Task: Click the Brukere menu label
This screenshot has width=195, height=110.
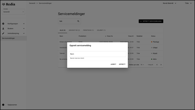Action: 10,29
